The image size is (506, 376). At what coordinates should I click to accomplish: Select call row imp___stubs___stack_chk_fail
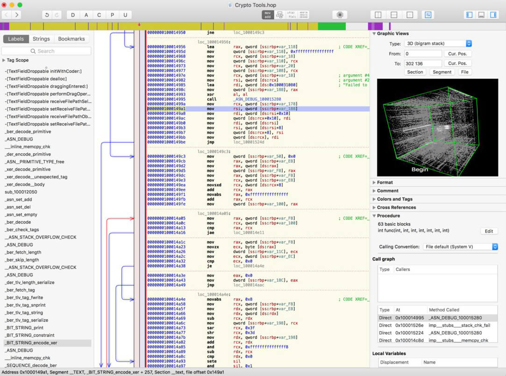coord(437,326)
